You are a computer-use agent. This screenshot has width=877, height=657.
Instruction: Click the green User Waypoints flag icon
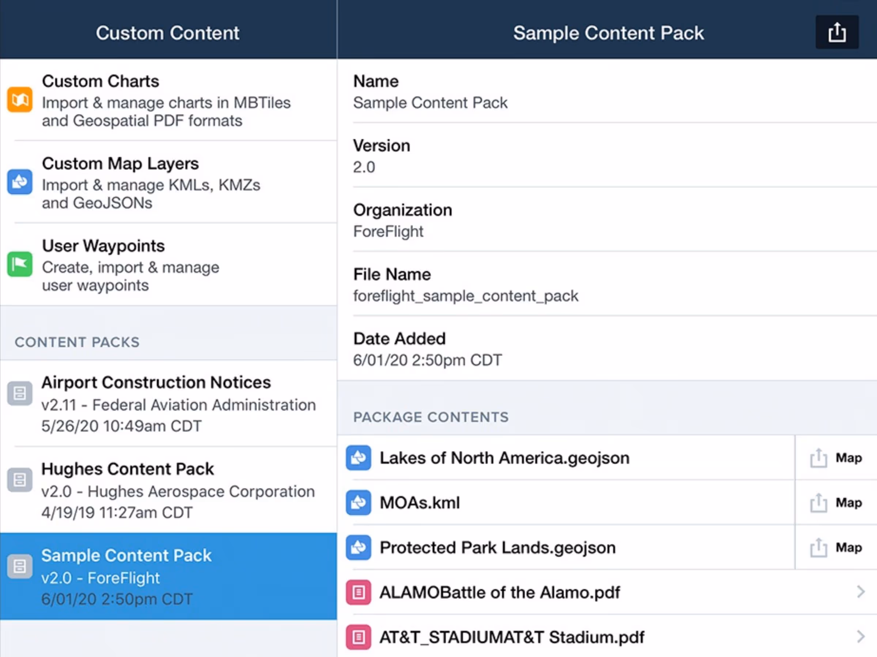(x=19, y=264)
